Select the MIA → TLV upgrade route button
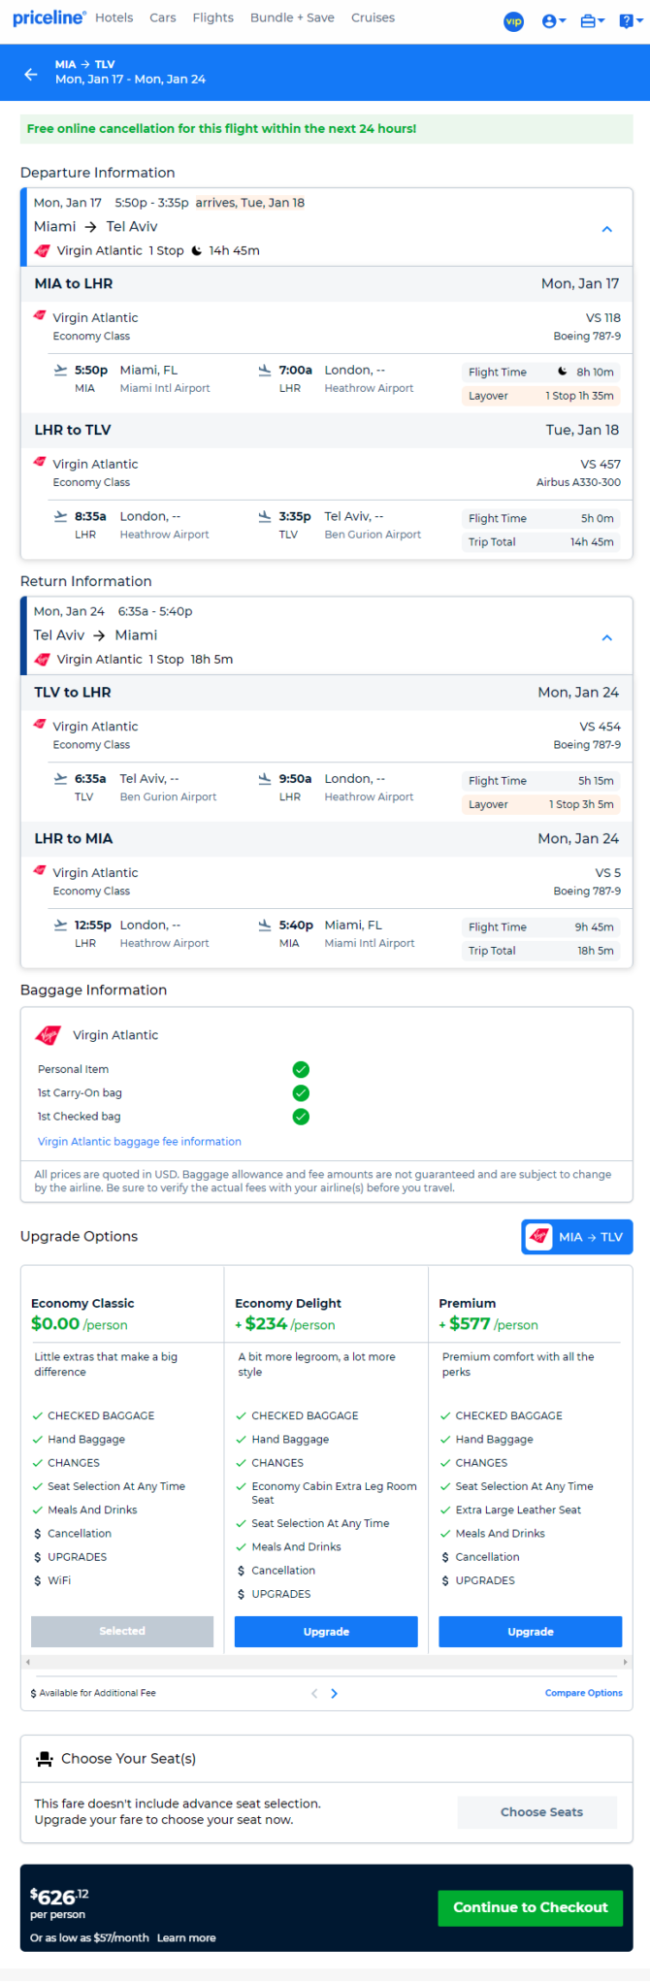 tap(577, 1237)
